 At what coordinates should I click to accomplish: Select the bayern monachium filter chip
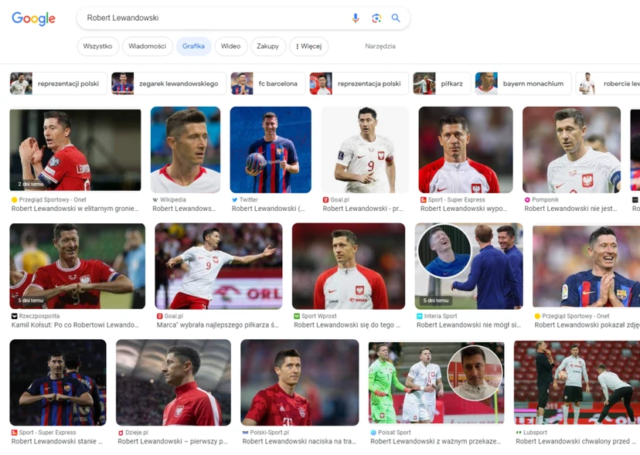[523, 83]
